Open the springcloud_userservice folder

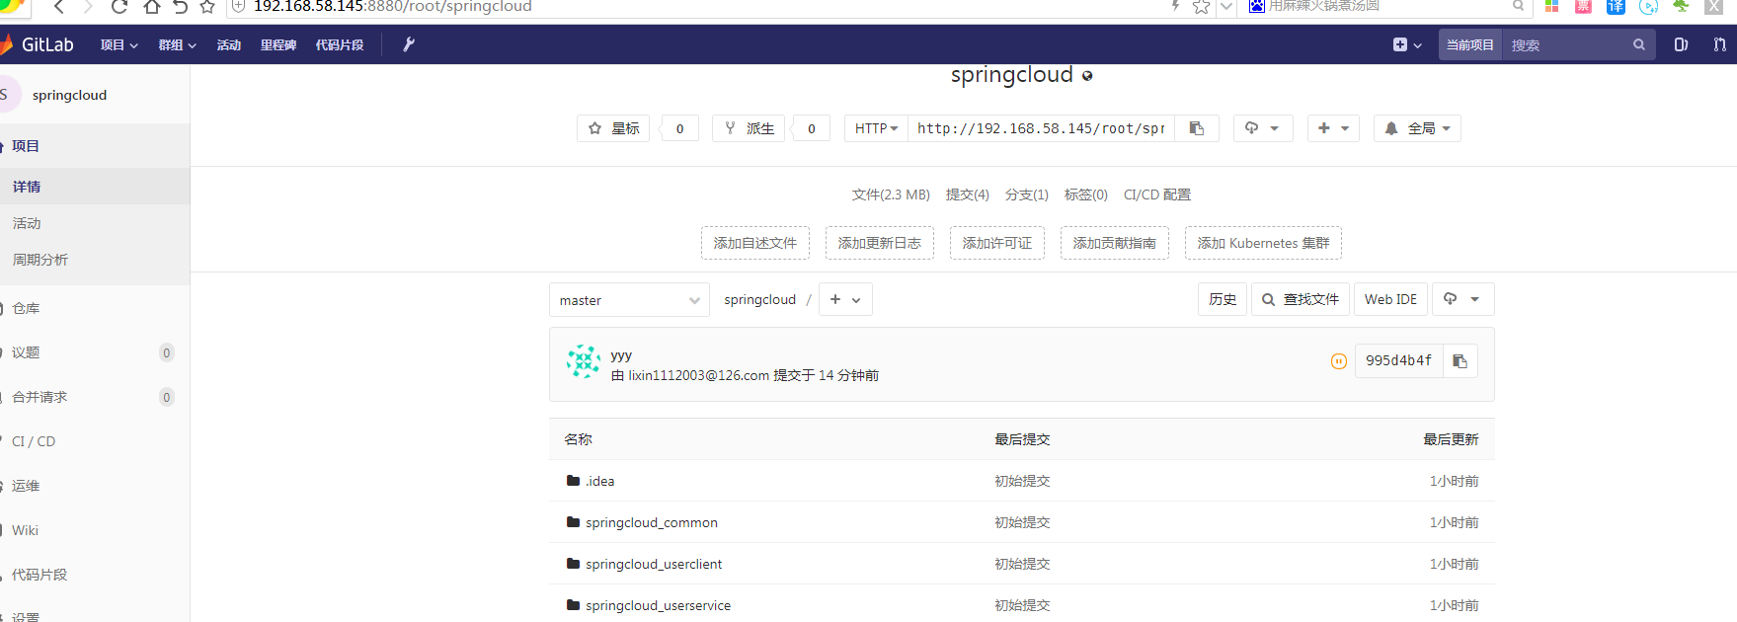coord(658,605)
